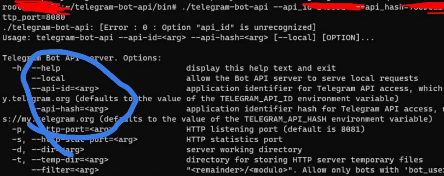Click '[OPTION]...' in the Usage line
Image resolution: width=444 pixels, height=176 pixels.
pos(348,37)
